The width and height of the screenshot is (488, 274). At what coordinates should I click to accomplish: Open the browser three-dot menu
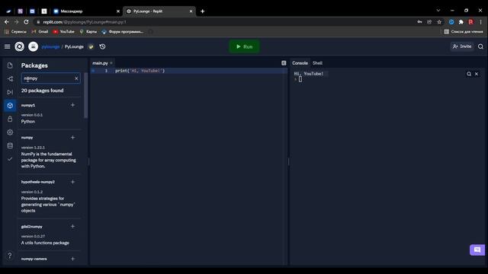point(481,22)
